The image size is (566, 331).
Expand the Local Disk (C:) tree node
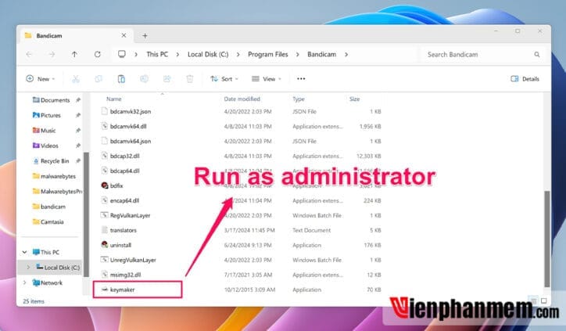click(28, 268)
